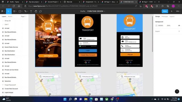Select the Pen tool
The height and width of the screenshot is (102, 182).
click(25, 11)
